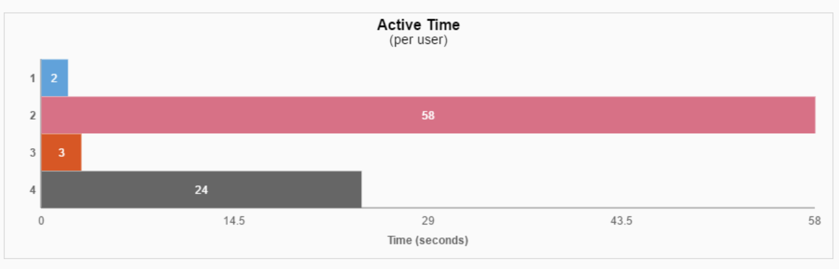The image size is (839, 269).
Task: Click the orange bar for user 3
Action: (61, 152)
